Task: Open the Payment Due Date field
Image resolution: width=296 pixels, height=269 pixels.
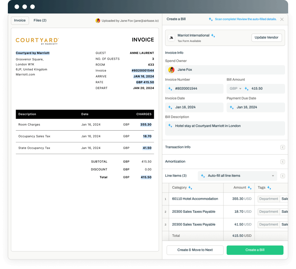Action: [256, 107]
